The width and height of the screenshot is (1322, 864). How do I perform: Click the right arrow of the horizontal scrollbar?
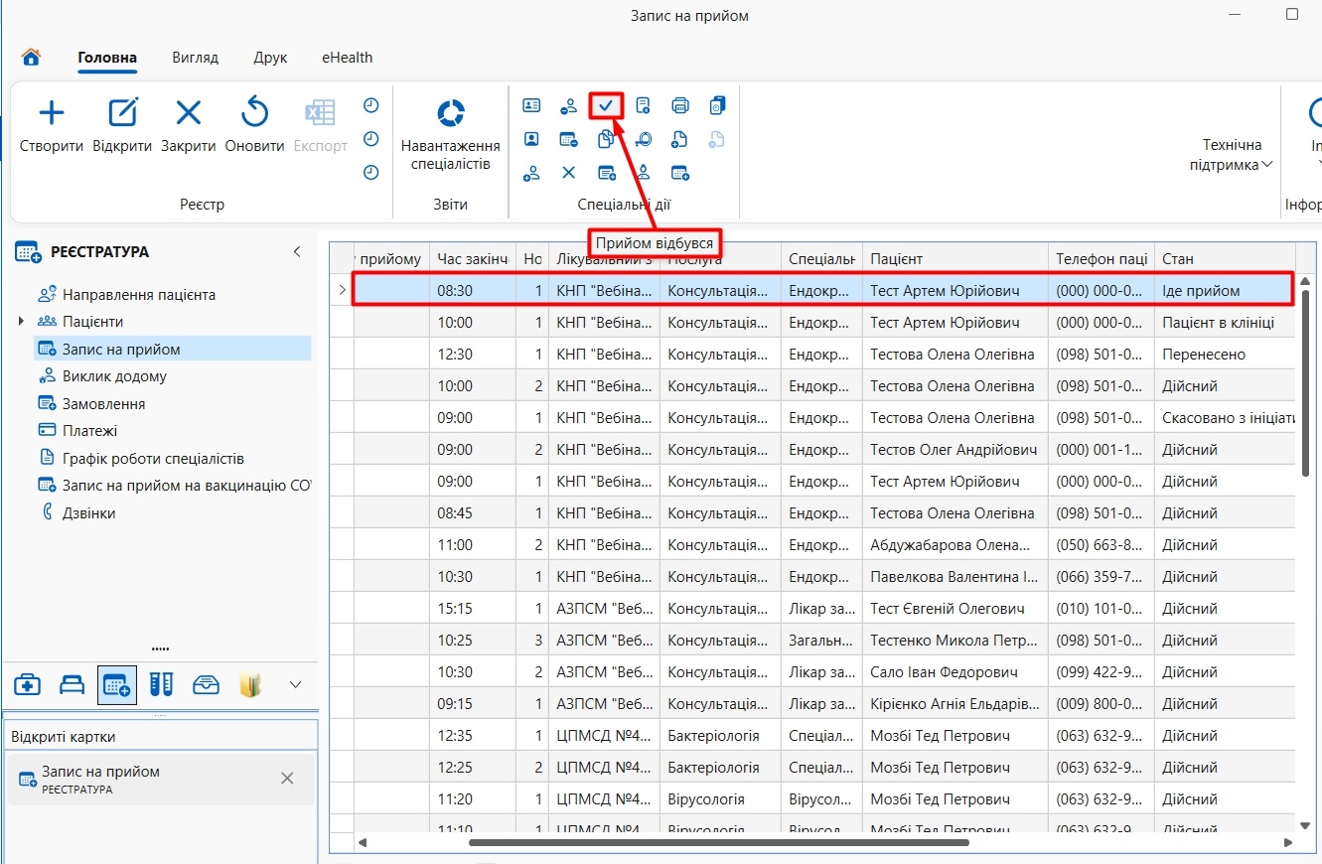click(x=1288, y=842)
